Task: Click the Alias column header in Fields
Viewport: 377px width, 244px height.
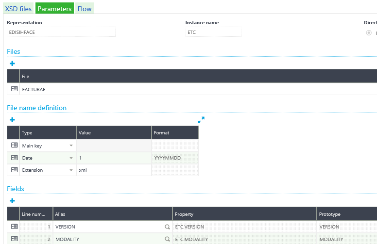Action: [x=112, y=214]
